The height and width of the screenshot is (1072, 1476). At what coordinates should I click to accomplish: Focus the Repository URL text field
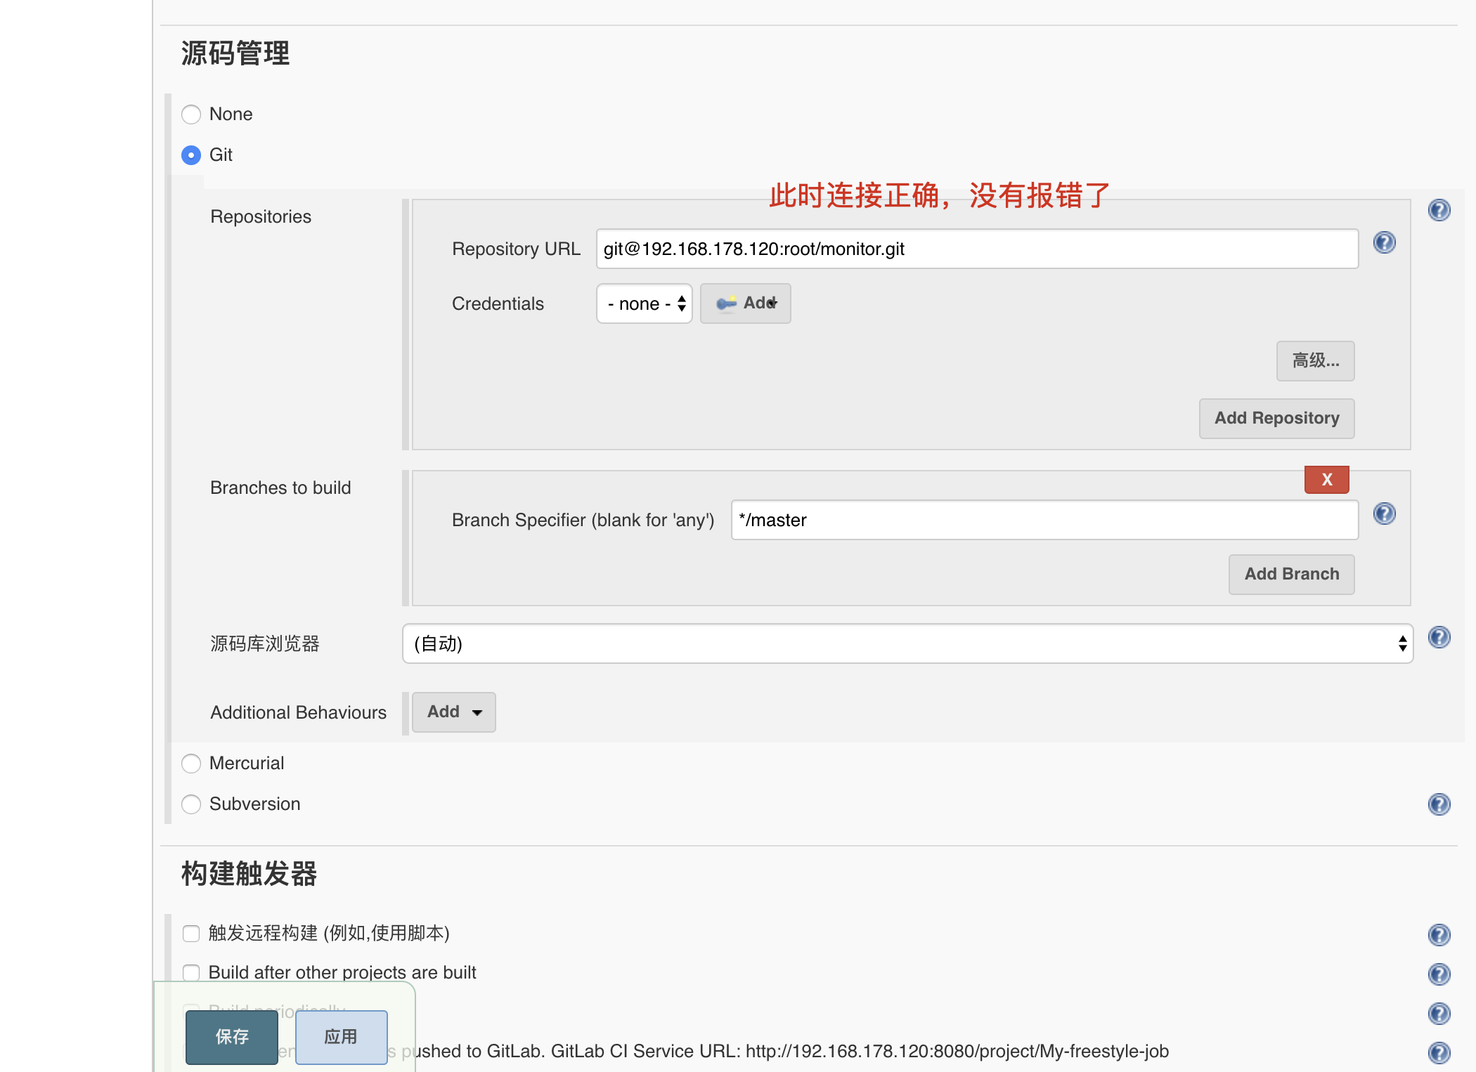pyautogui.click(x=977, y=249)
